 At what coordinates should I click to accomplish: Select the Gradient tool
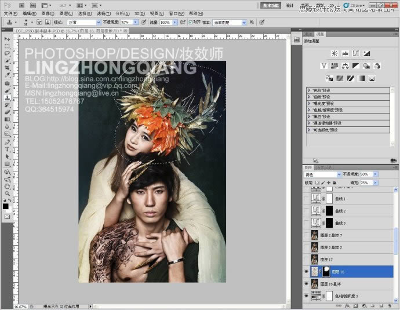point(7,119)
